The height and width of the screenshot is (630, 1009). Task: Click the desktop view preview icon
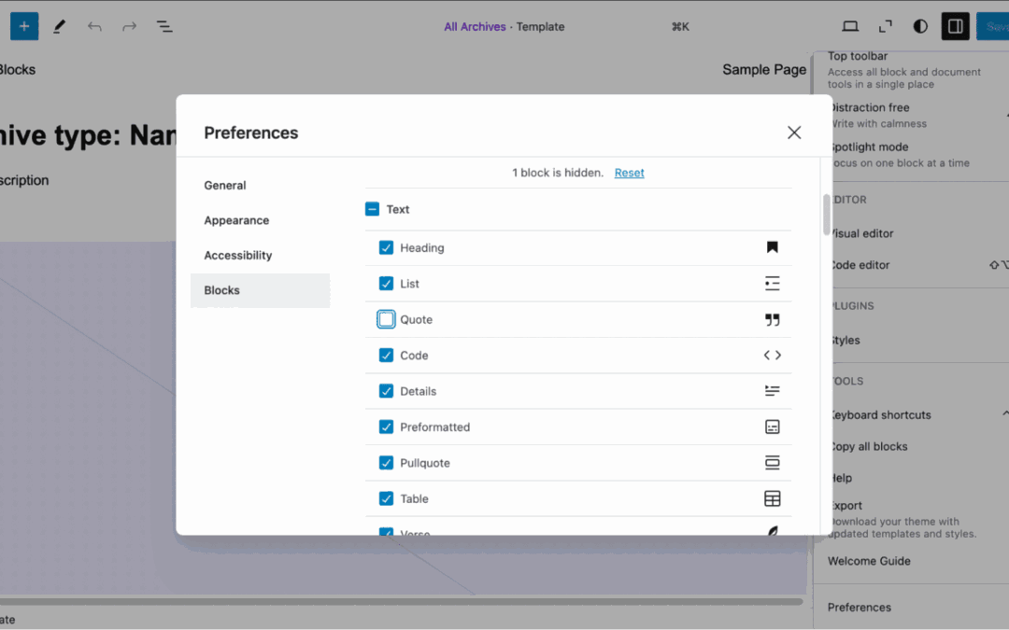[x=850, y=26]
